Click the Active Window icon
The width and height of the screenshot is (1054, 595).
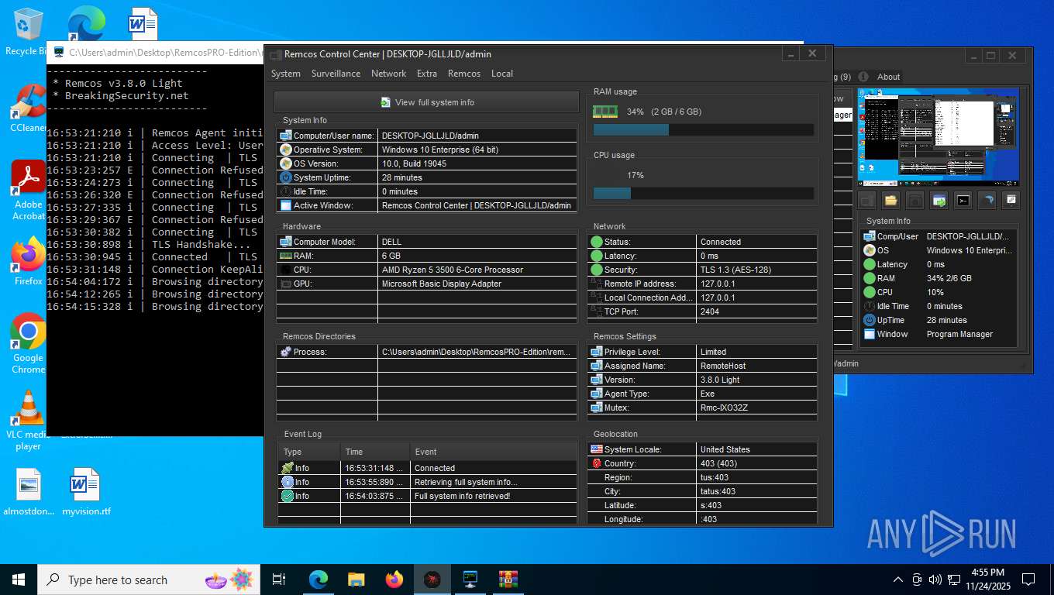(x=286, y=205)
